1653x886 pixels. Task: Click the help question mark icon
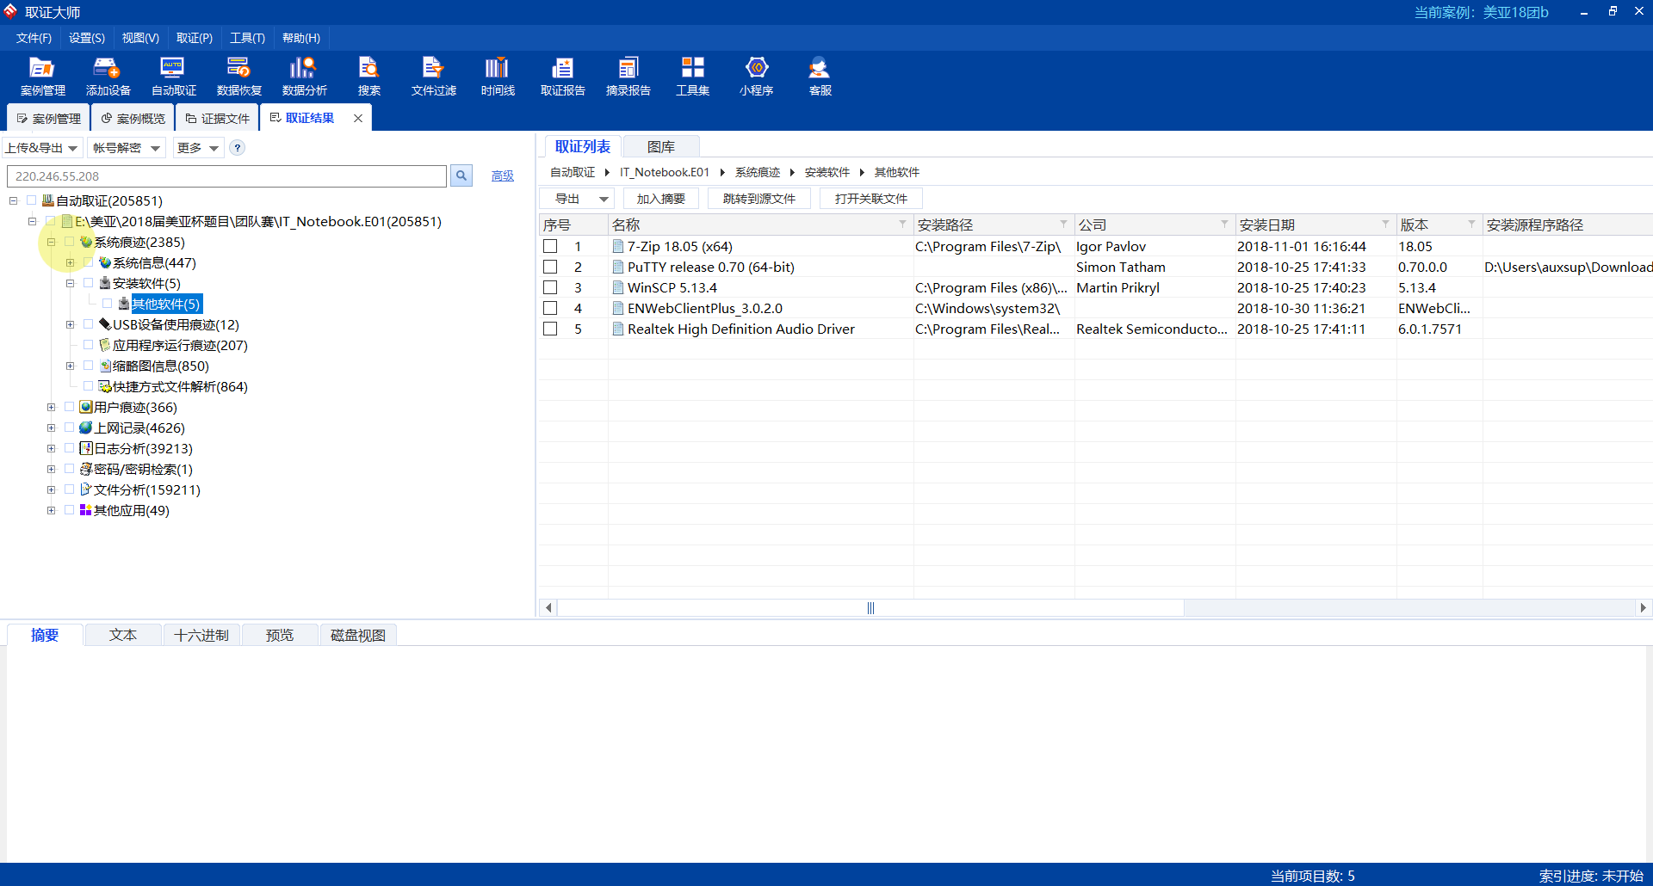[x=238, y=148]
